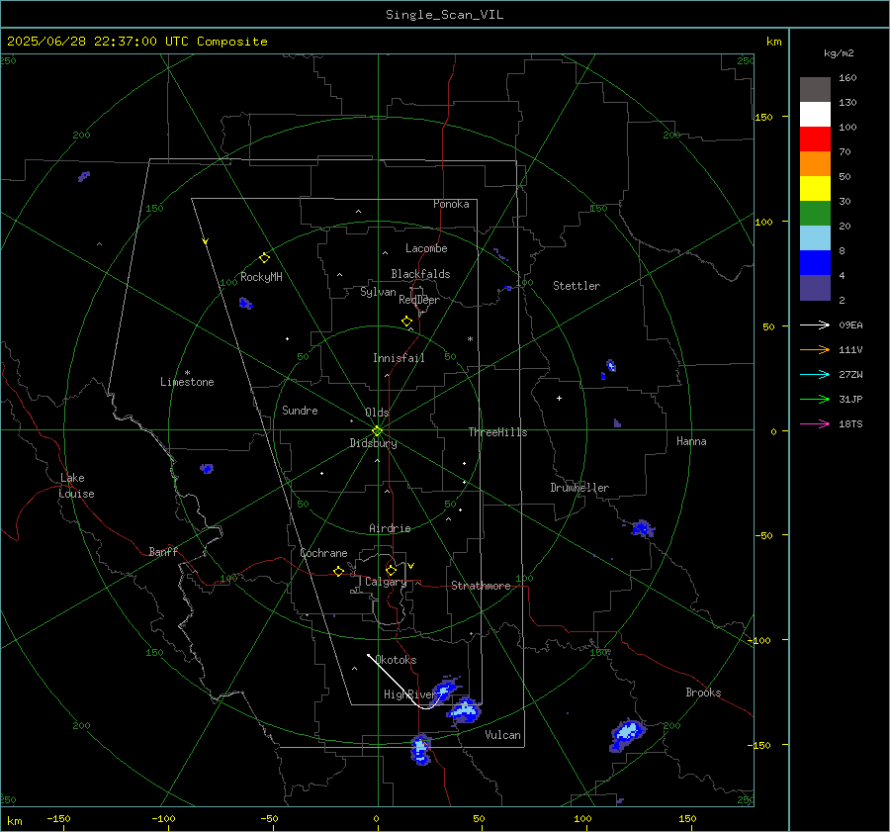The image size is (890, 832).
Task: Click the Sundre town label
Action: [x=300, y=410]
